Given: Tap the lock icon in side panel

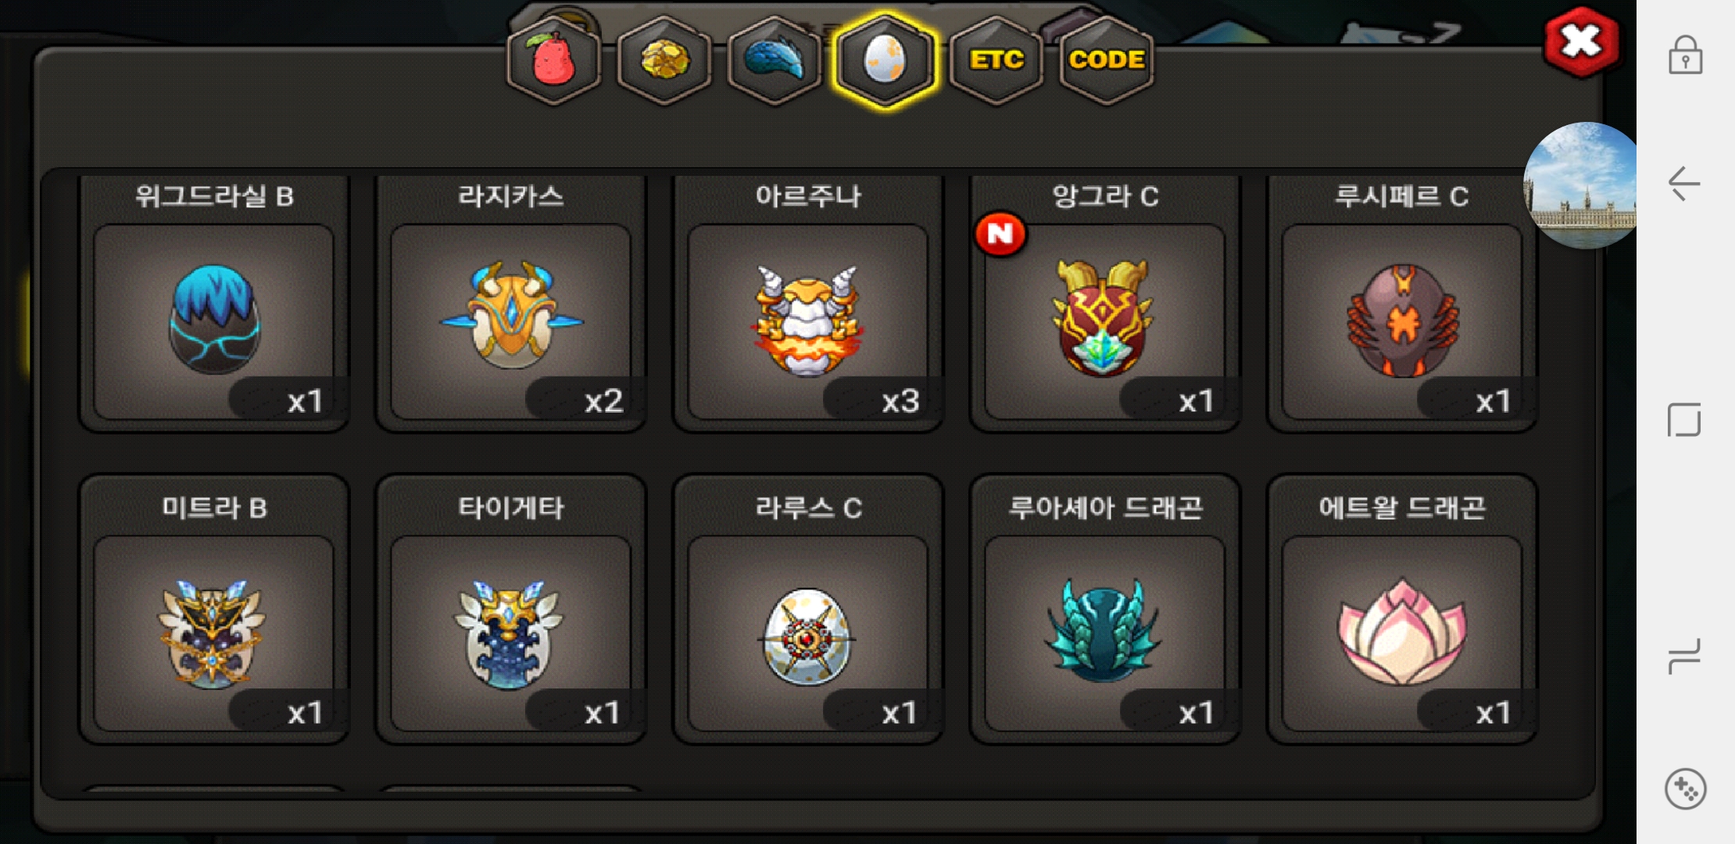Looking at the screenshot, I should click(1686, 55).
